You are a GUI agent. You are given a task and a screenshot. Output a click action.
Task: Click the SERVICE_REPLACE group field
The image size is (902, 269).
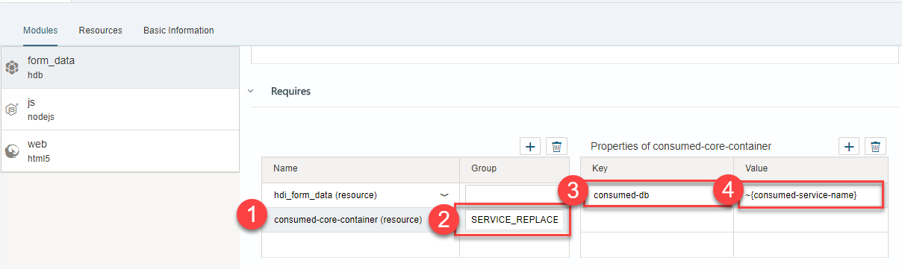515,221
